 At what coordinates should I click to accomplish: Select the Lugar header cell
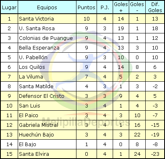(9, 7)
